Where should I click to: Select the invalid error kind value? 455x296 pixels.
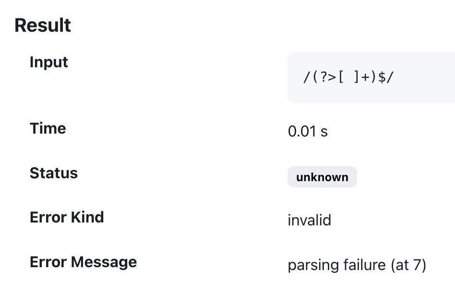pos(309,220)
